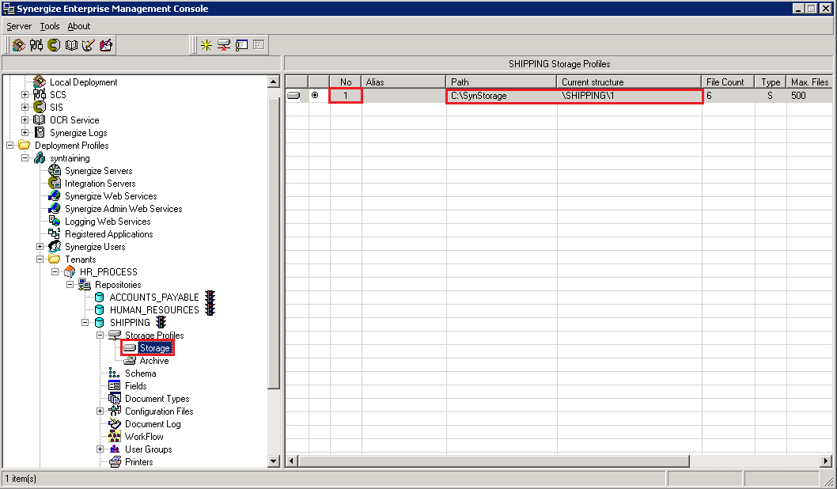Click the open book OCR toolbar icon

click(71, 45)
